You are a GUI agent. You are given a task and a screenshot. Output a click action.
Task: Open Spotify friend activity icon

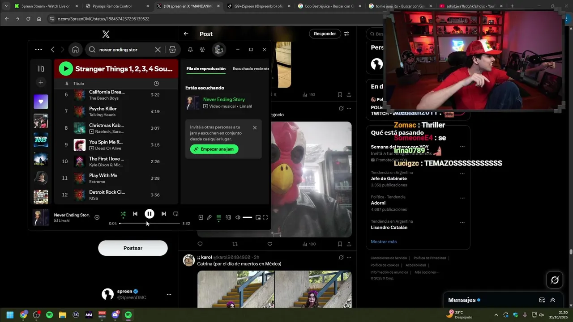pyautogui.click(x=203, y=50)
